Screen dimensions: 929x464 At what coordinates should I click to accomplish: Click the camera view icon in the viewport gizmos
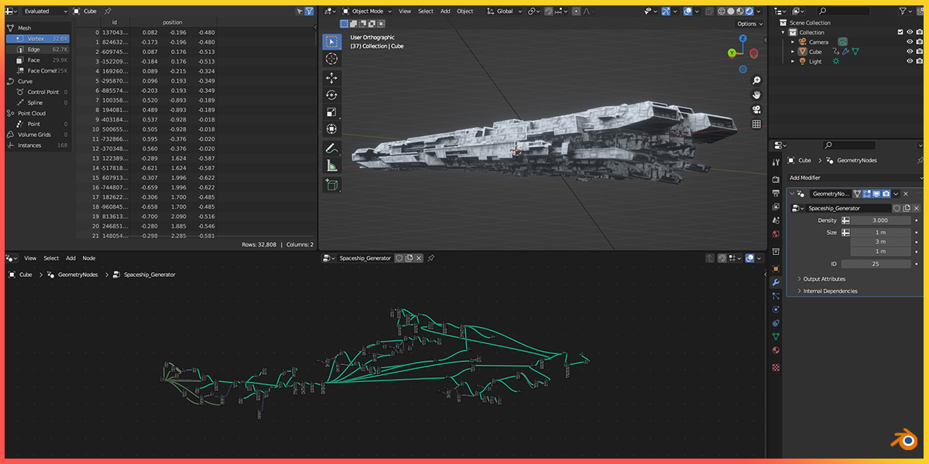click(x=757, y=109)
